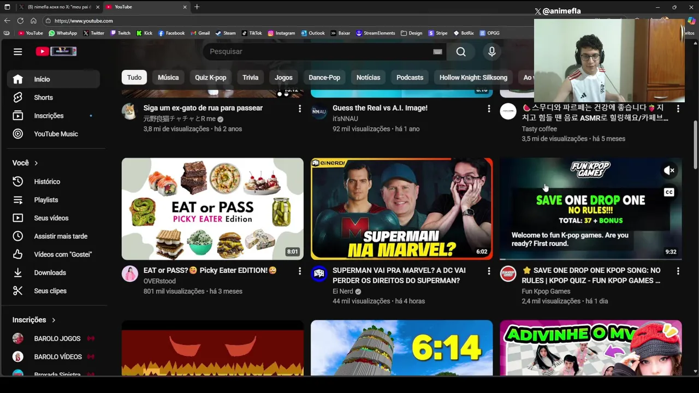This screenshot has width=699, height=393.
Task: Select the Música filter chip
Action: pyautogui.click(x=168, y=78)
